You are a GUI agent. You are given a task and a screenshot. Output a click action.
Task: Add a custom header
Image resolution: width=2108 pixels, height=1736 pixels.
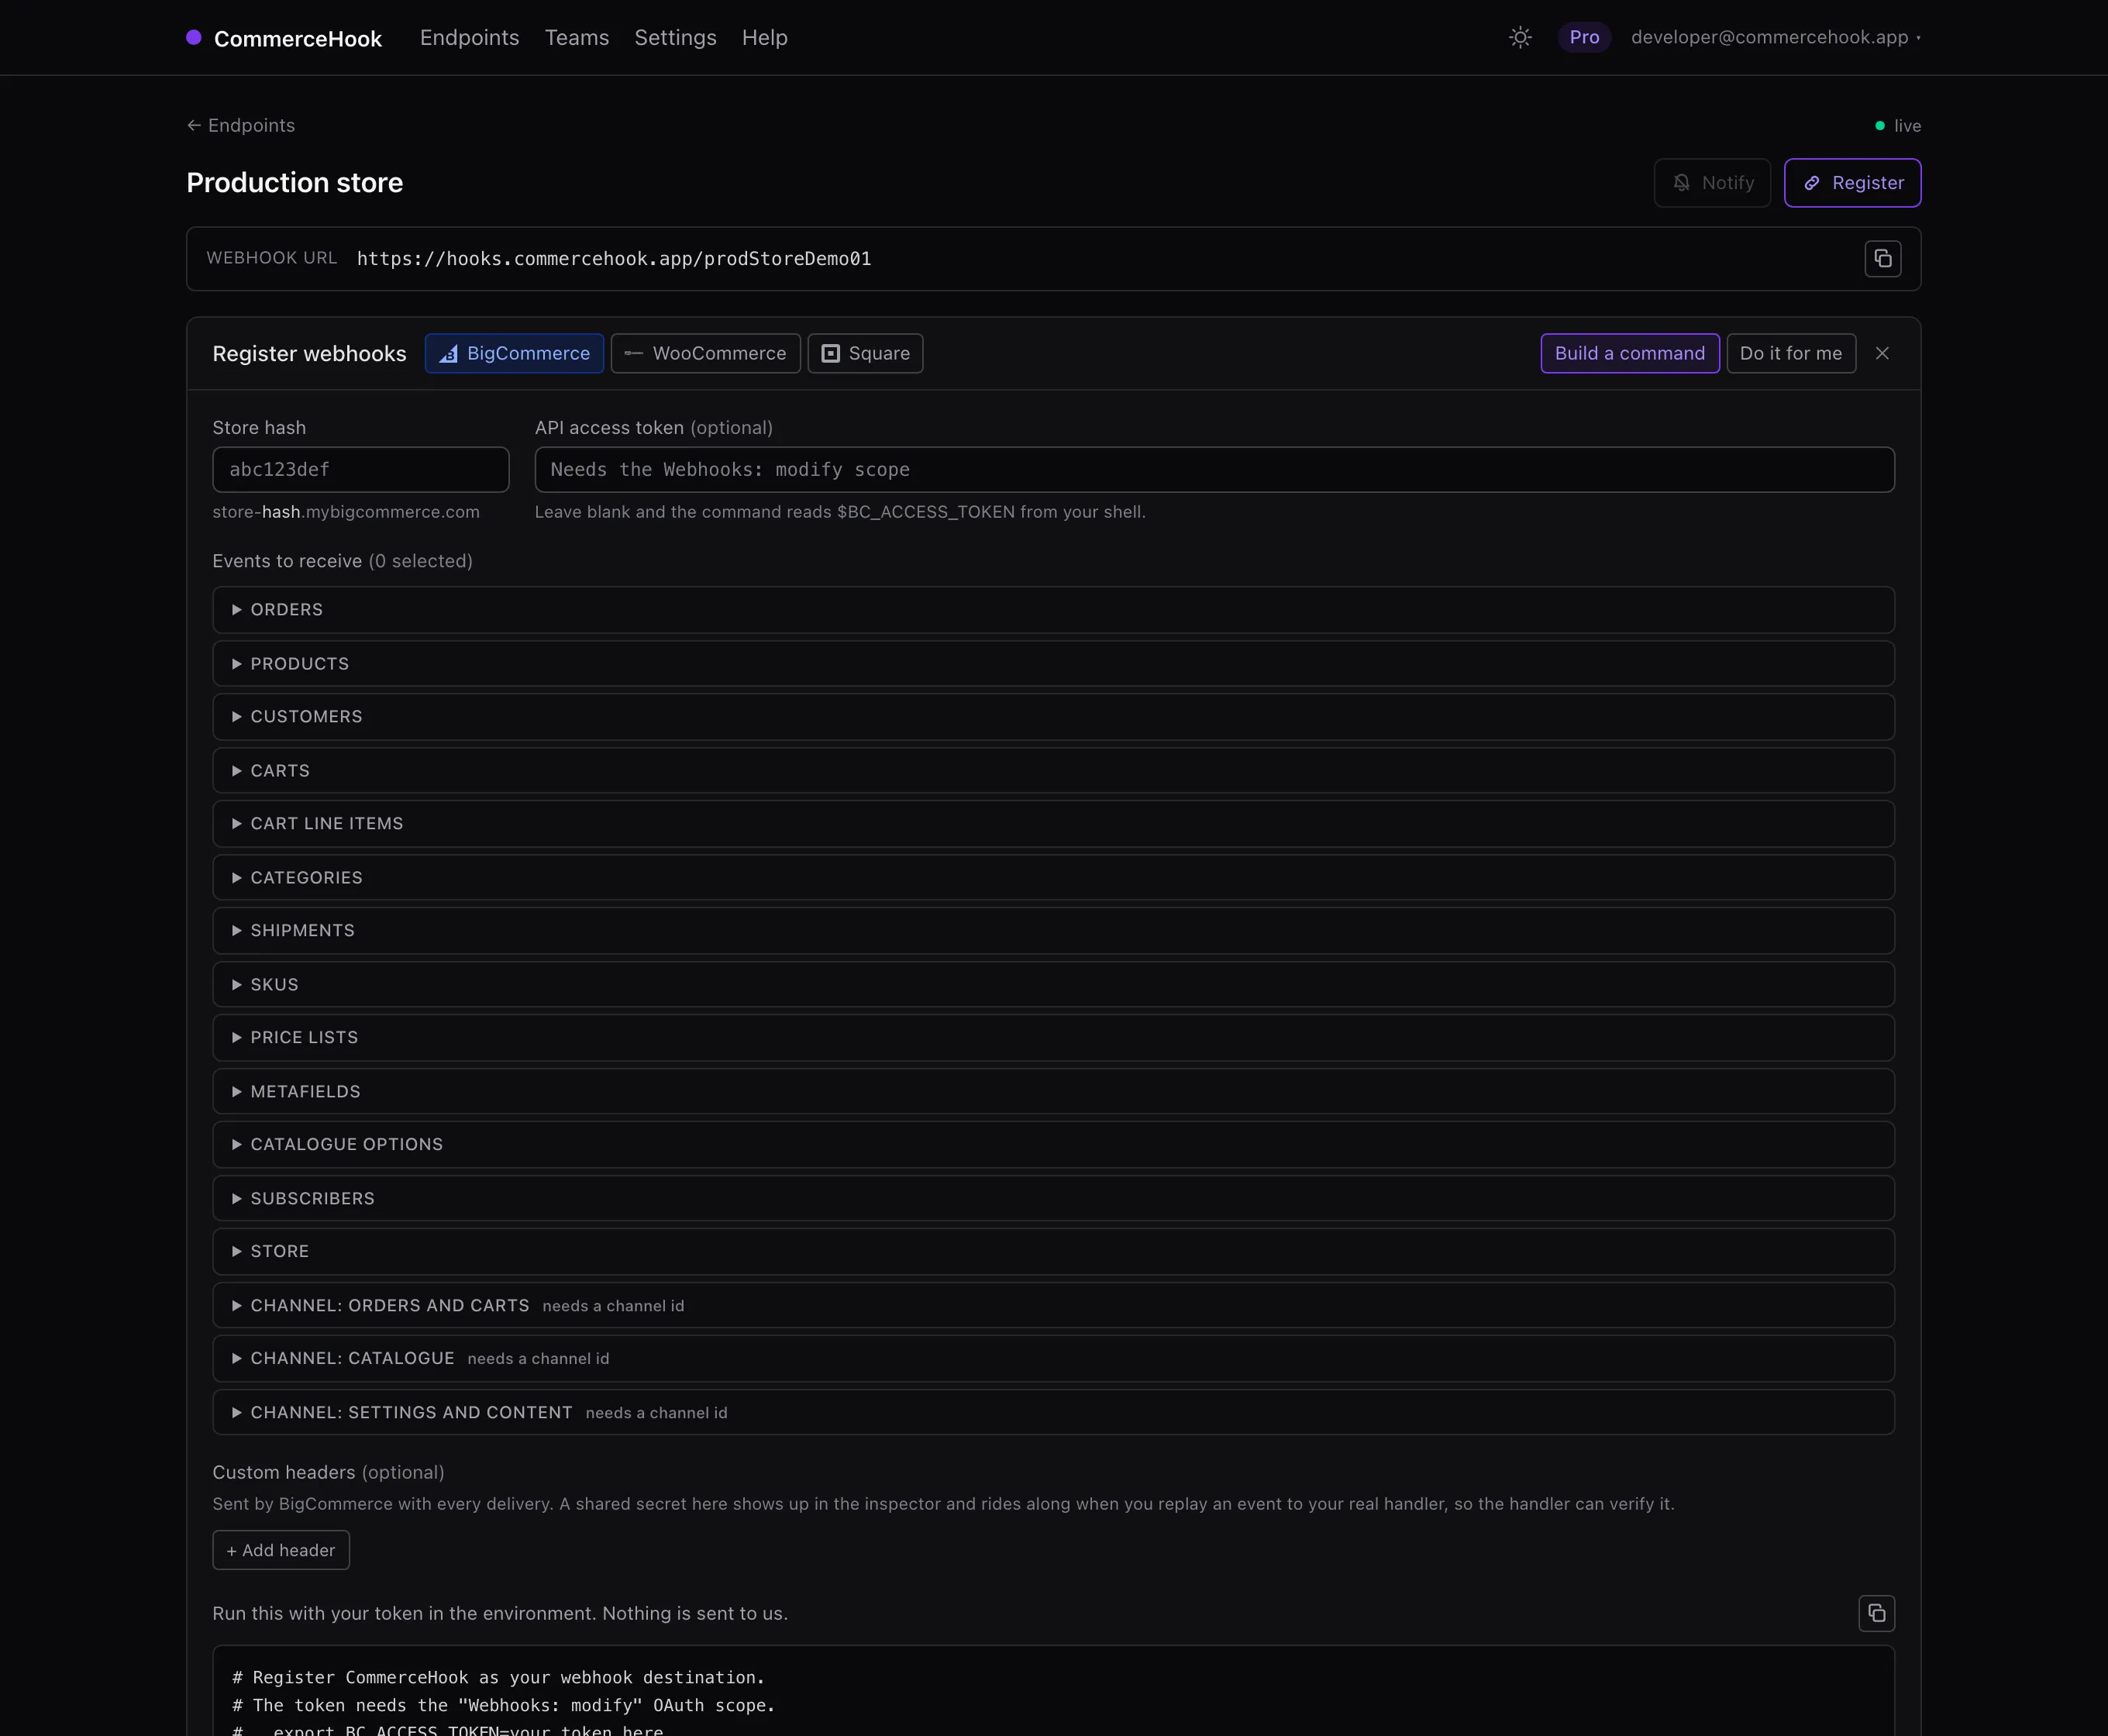point(281,1550)
